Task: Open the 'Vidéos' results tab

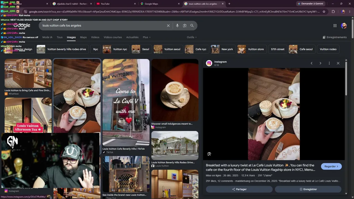Action: pos(95,37)
